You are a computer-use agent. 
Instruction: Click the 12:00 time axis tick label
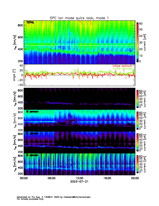point(79,178)
